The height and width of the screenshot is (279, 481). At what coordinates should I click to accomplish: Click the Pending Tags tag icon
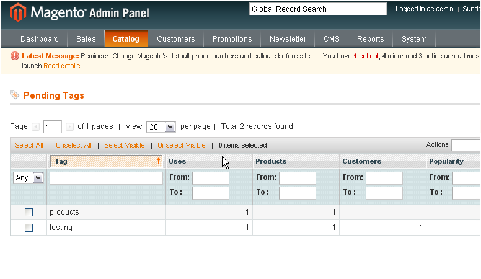pos(14,94)
